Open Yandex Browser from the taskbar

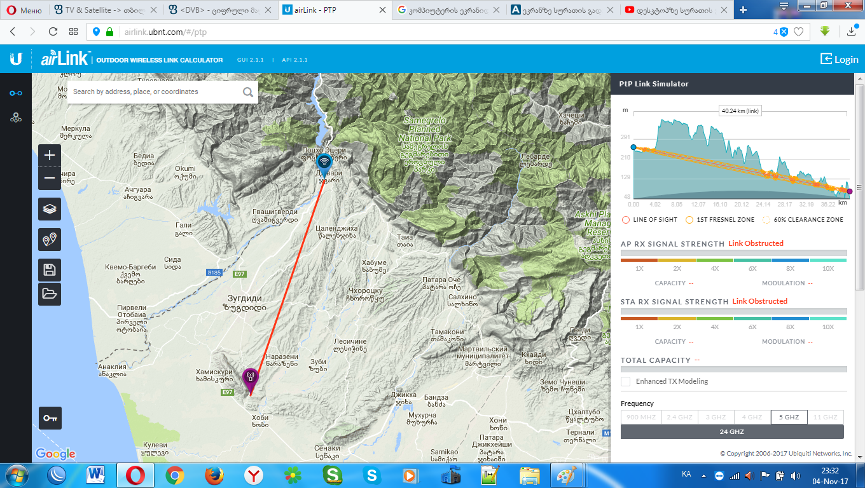coord(254,475)
